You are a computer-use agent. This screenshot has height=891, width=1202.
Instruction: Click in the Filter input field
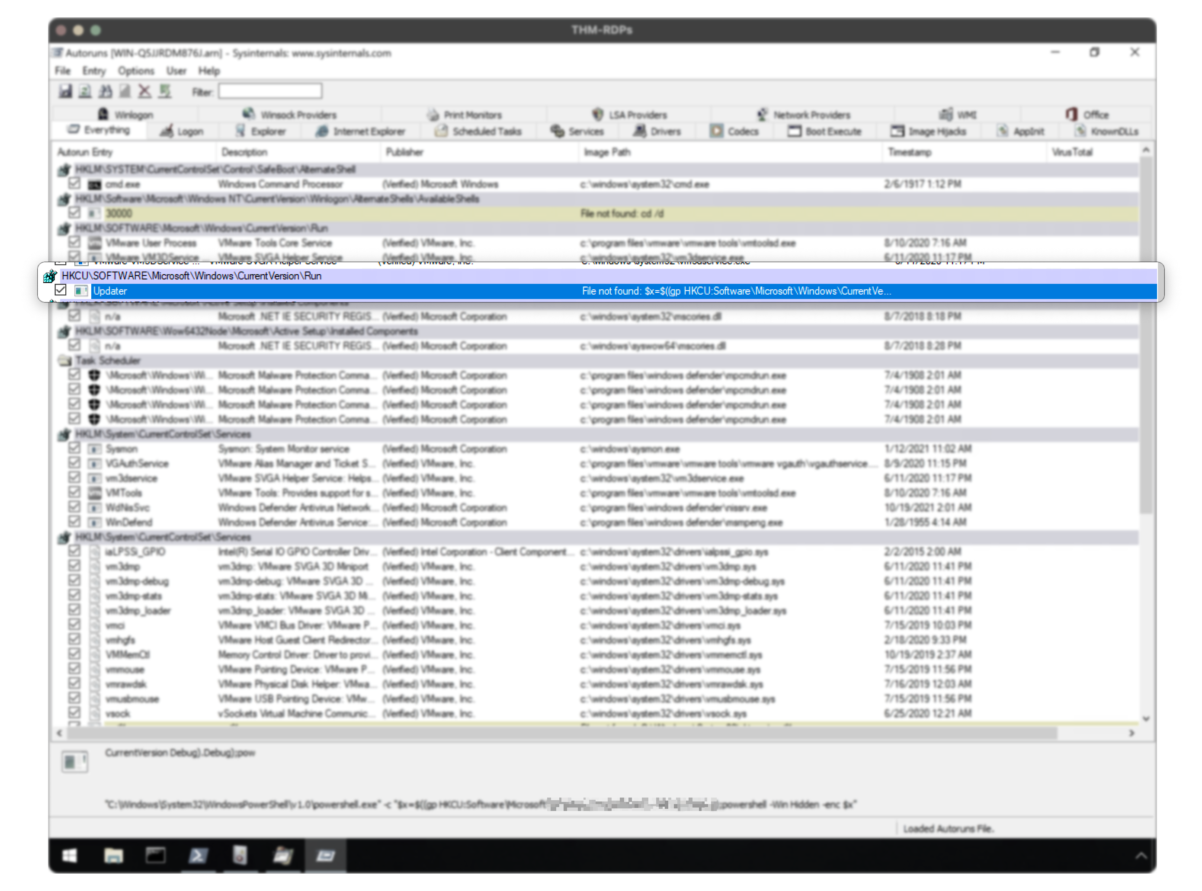click(270, 91)
